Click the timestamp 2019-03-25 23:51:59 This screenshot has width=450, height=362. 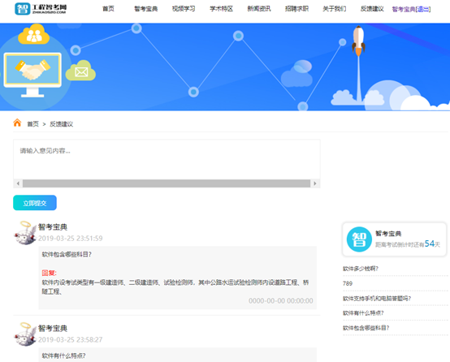pyautogui.click(x=71, y=239)
